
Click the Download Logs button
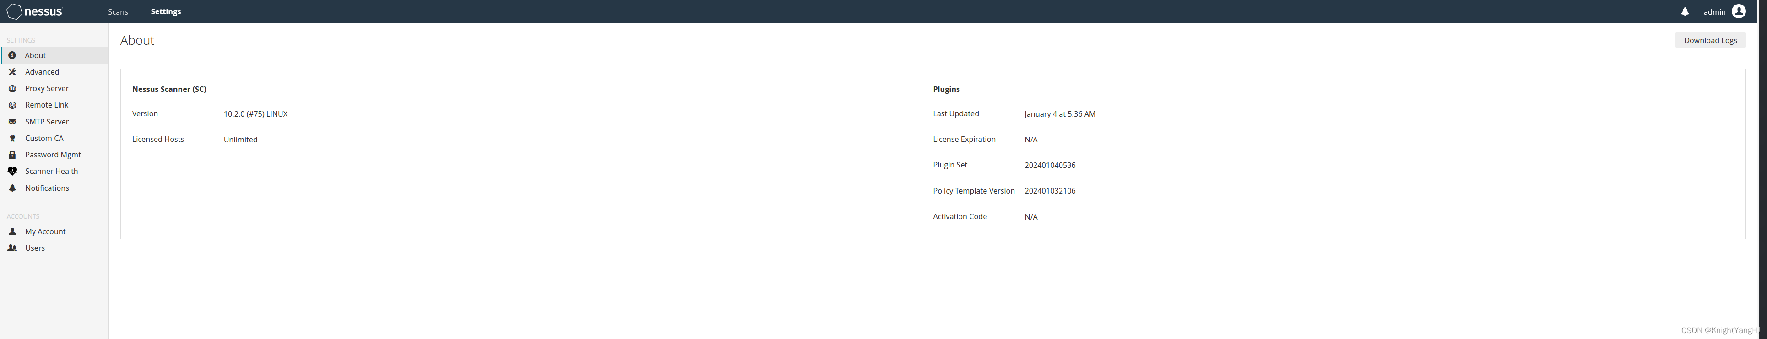tap(1710, 40)
